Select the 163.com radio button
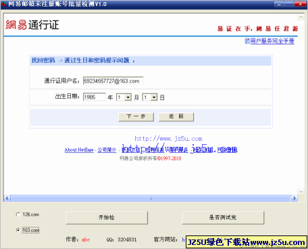Image resolution: width=308 pixels, height=249 pixels. point(18,230)
